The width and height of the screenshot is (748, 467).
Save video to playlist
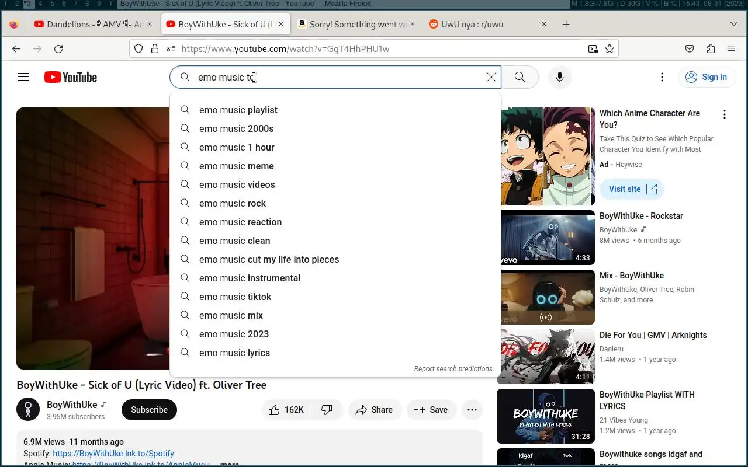click(x=431, y=410)
